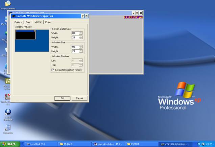Viewport: 215px width, 147px height.
Task: Switch to EXPERT folder in taskbar
Action: click(x=142, y=144)
